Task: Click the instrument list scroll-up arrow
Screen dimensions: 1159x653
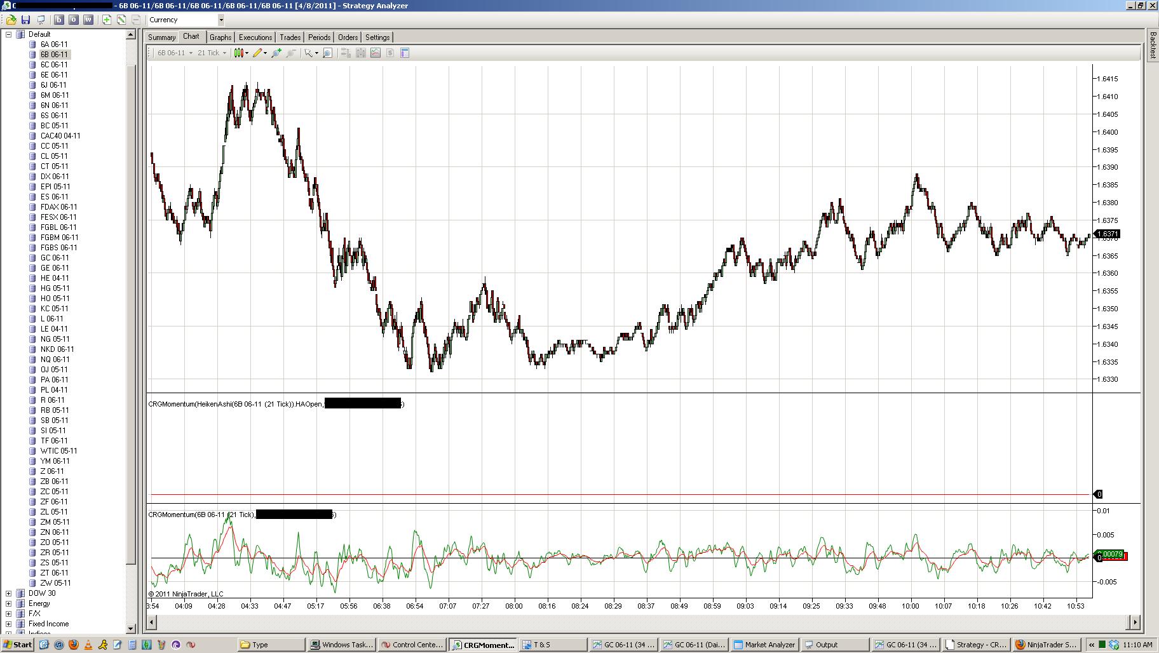Action: [x=131, y=35]
